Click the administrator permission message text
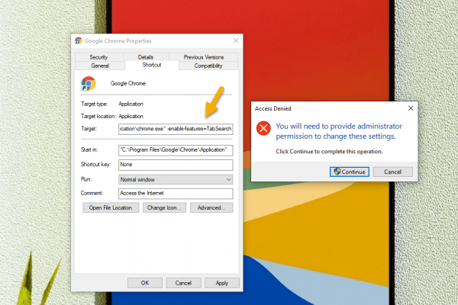This screenshot has height=305, width=458. coord(339,131)
